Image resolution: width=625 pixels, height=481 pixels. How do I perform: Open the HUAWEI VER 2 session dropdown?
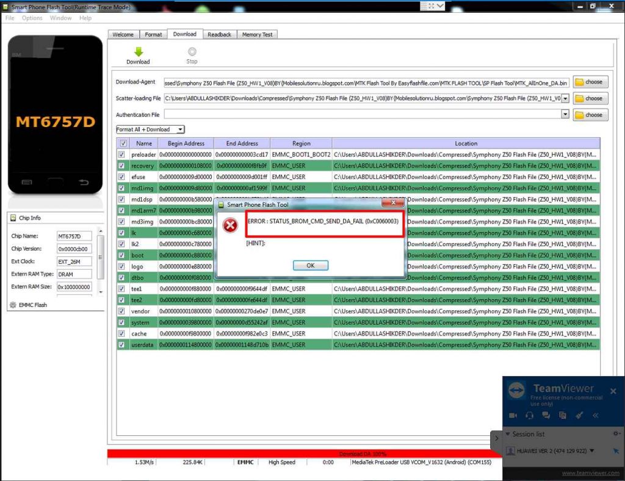tap(592, 450)
